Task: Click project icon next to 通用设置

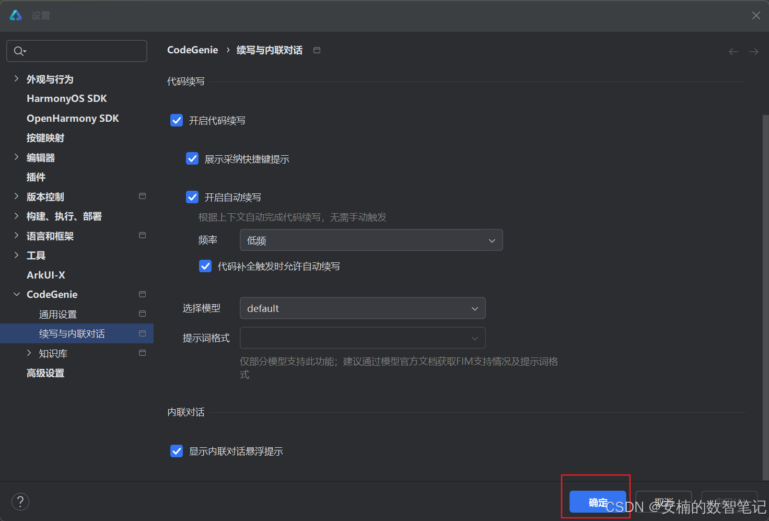Action: click(x=142, y=314)
